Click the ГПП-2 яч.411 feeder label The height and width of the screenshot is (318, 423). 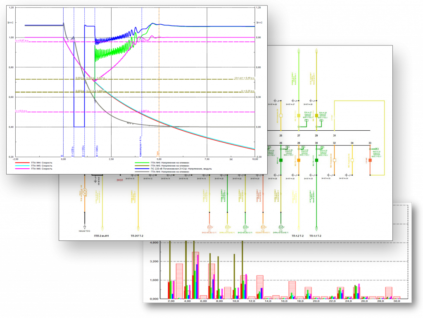coord(102,236)
